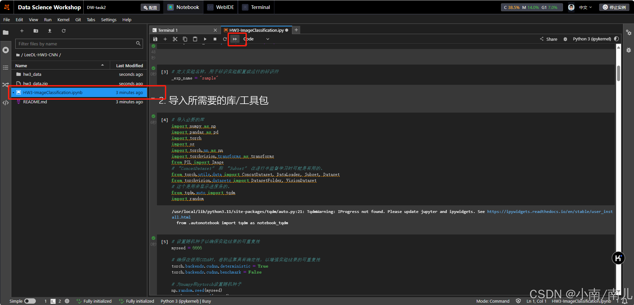Open the Edit menu

pos(19,20)
